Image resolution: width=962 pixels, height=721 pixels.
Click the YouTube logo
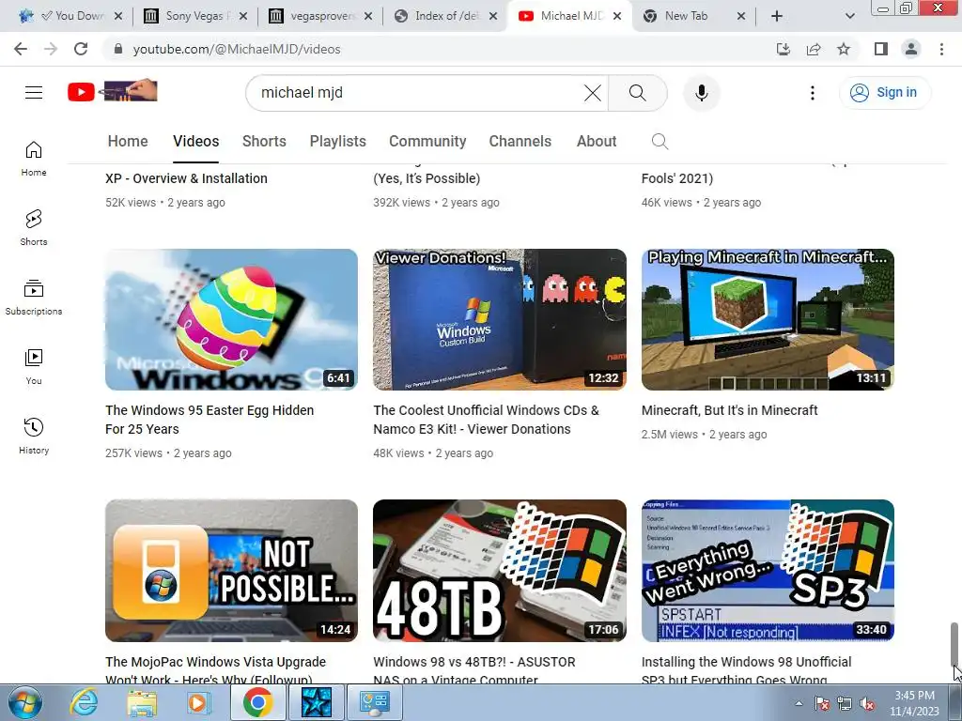click(113, 92)
